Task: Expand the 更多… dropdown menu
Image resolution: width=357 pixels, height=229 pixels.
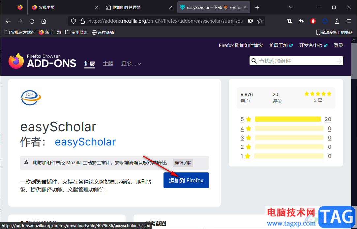Action: click(x=131, y=64)
